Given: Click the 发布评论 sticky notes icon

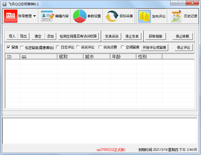Looking at the screenshot, I should pos(144,16).
